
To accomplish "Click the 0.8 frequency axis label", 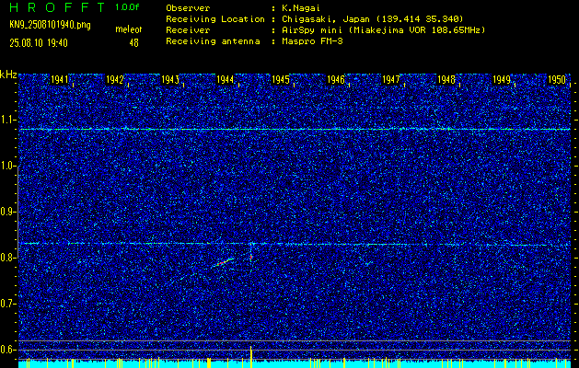I will click(x=7, y=258).
